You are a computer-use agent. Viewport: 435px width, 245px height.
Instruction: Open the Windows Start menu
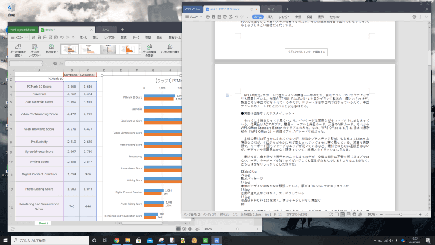5,241
